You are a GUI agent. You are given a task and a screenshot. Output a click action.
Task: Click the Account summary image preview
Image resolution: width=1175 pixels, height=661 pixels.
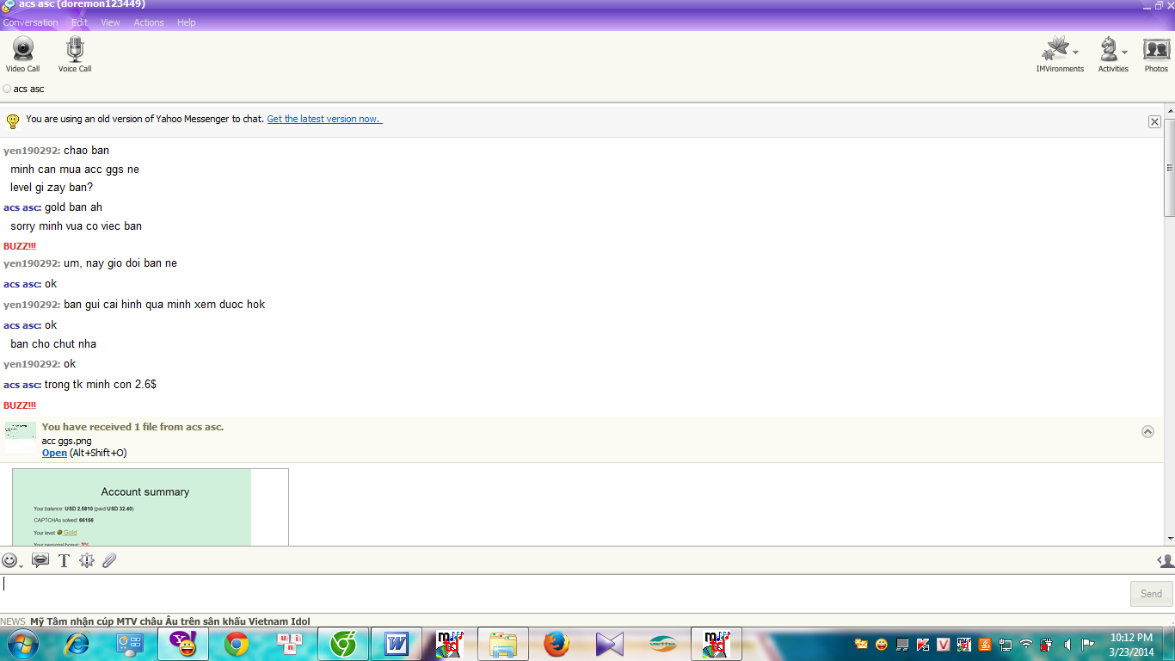[x=151, y=507]
